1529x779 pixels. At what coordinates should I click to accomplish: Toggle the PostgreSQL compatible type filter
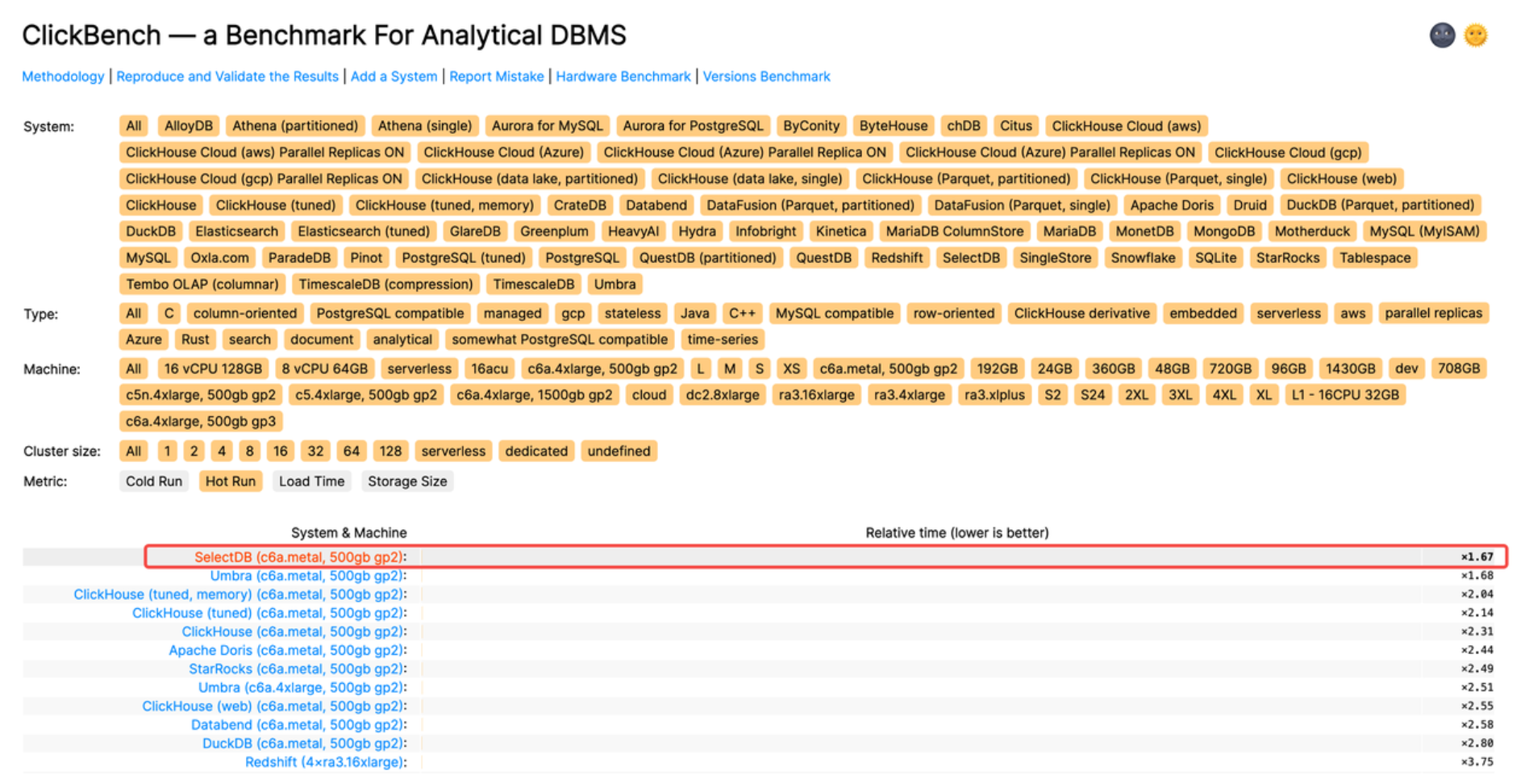pyautogui.click(x=390, y=314)
